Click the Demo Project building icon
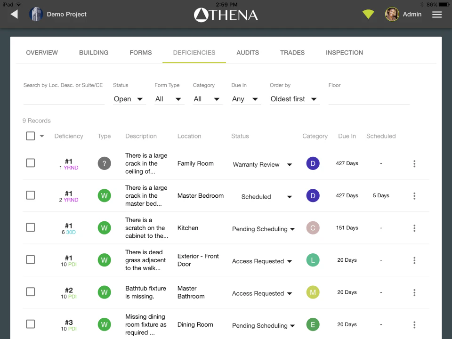Screen dimensions: 452x339 coord(36,14)
